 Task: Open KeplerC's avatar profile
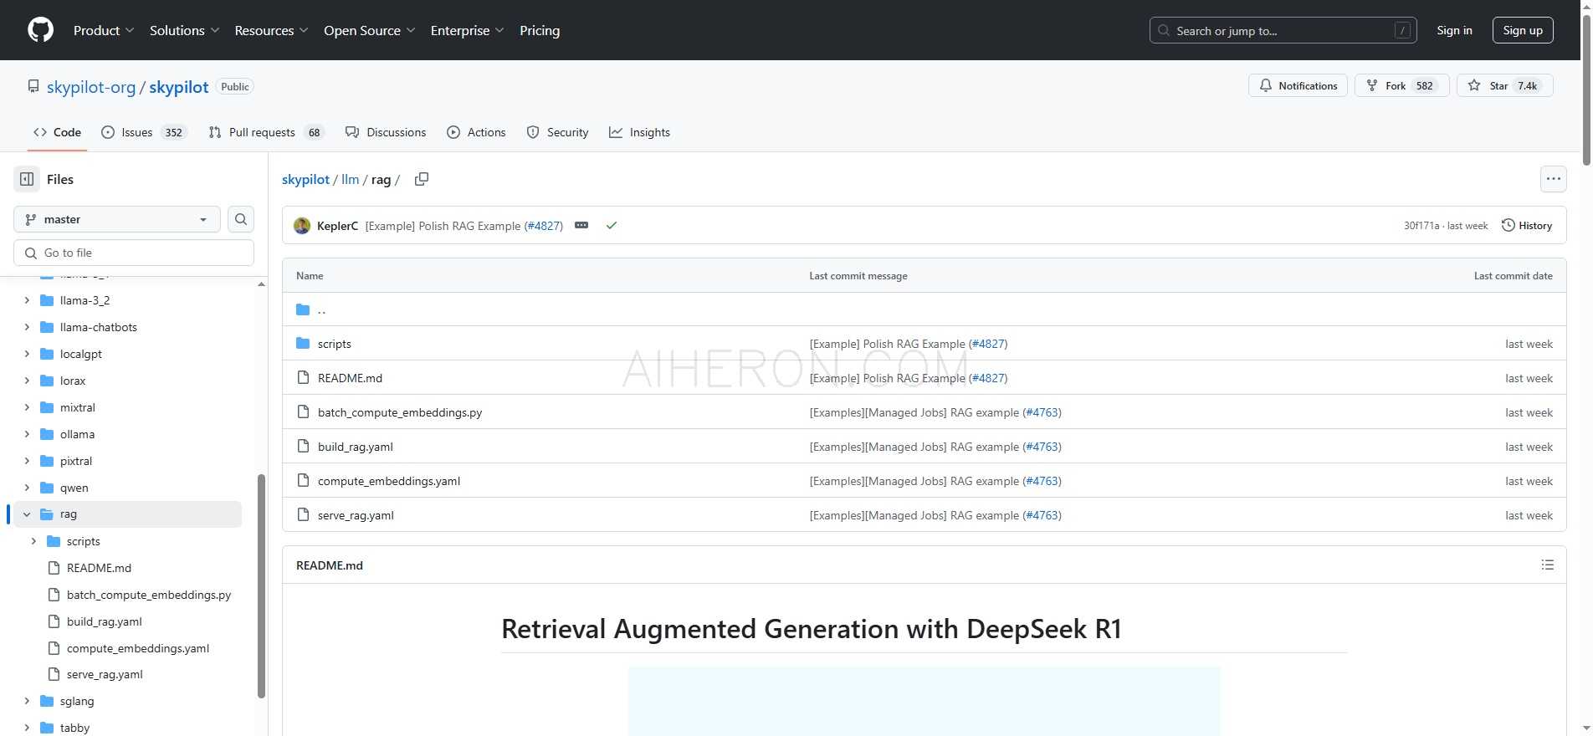[x=302, y=226]
